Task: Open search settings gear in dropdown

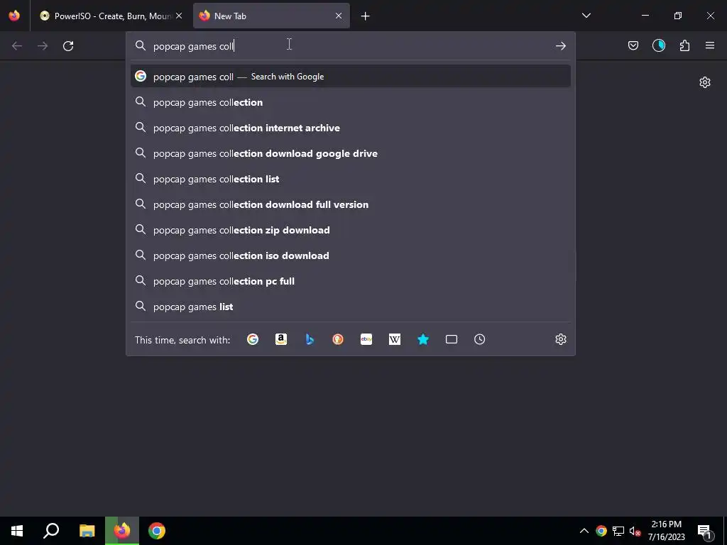Action: [561, 339]
